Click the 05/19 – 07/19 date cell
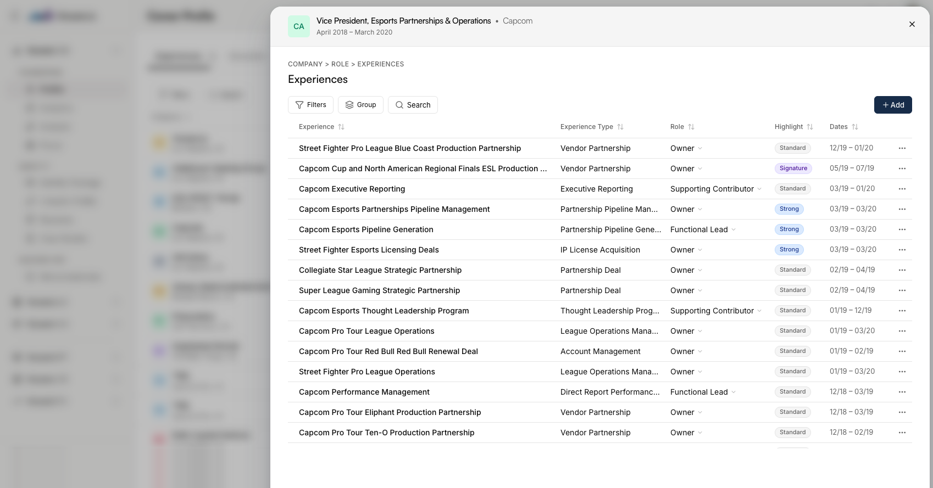The width and height of the screenshot is (933, 488). tap(852, 169)
